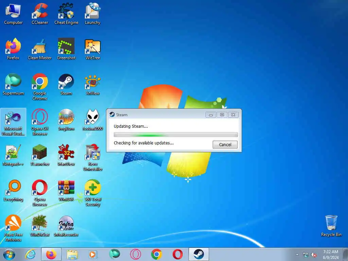Select the InfraRecorder desktop shortcut
The height and width of the screenshot is (261, 348).
pyautogui.click(x=66, y=226)
